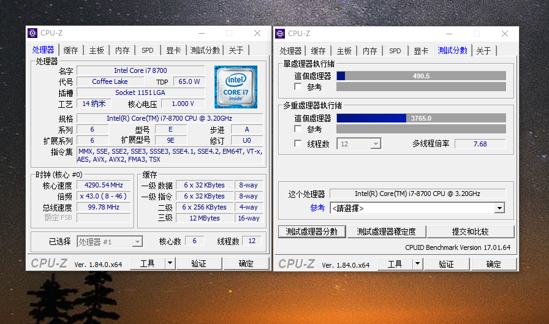
Task: Expand the 工具 arrow in the left window
Action: [170, 263]
